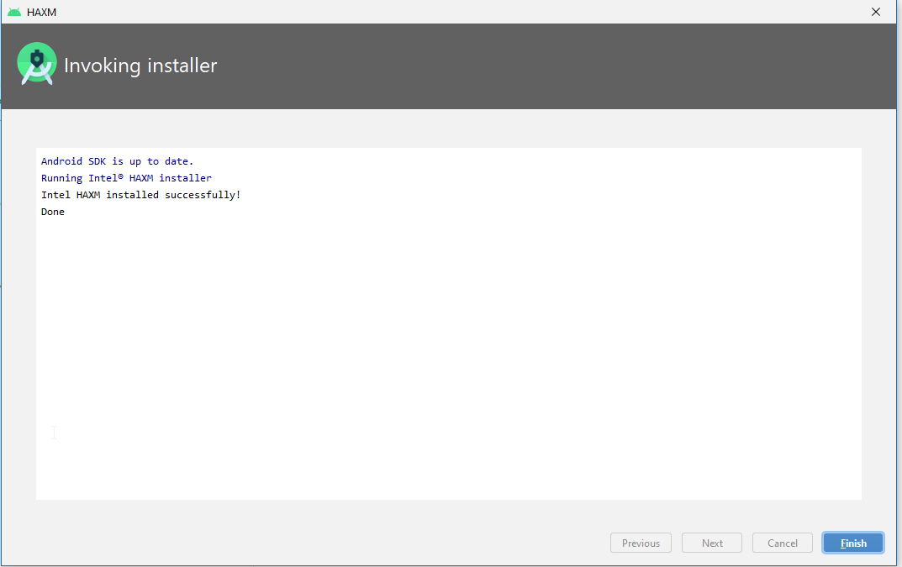The width and height of the screenshot is (902, 567).
Task: Click the empty area of the installer log
Action: tap(448, 353)
